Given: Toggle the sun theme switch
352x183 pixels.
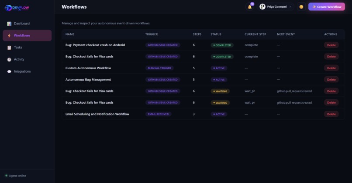Looking at the screenshot, I should (x=301, y=7).
